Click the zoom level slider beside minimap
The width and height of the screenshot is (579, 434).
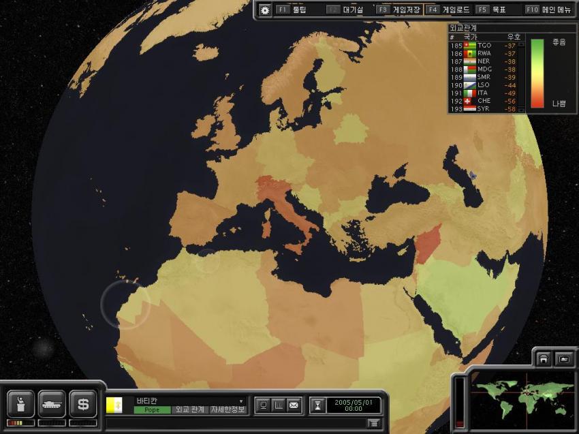[459, 399]
